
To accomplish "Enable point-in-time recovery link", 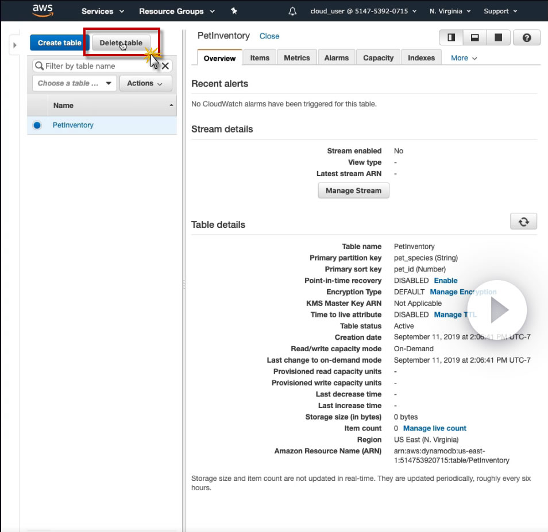I will [445, 280].
